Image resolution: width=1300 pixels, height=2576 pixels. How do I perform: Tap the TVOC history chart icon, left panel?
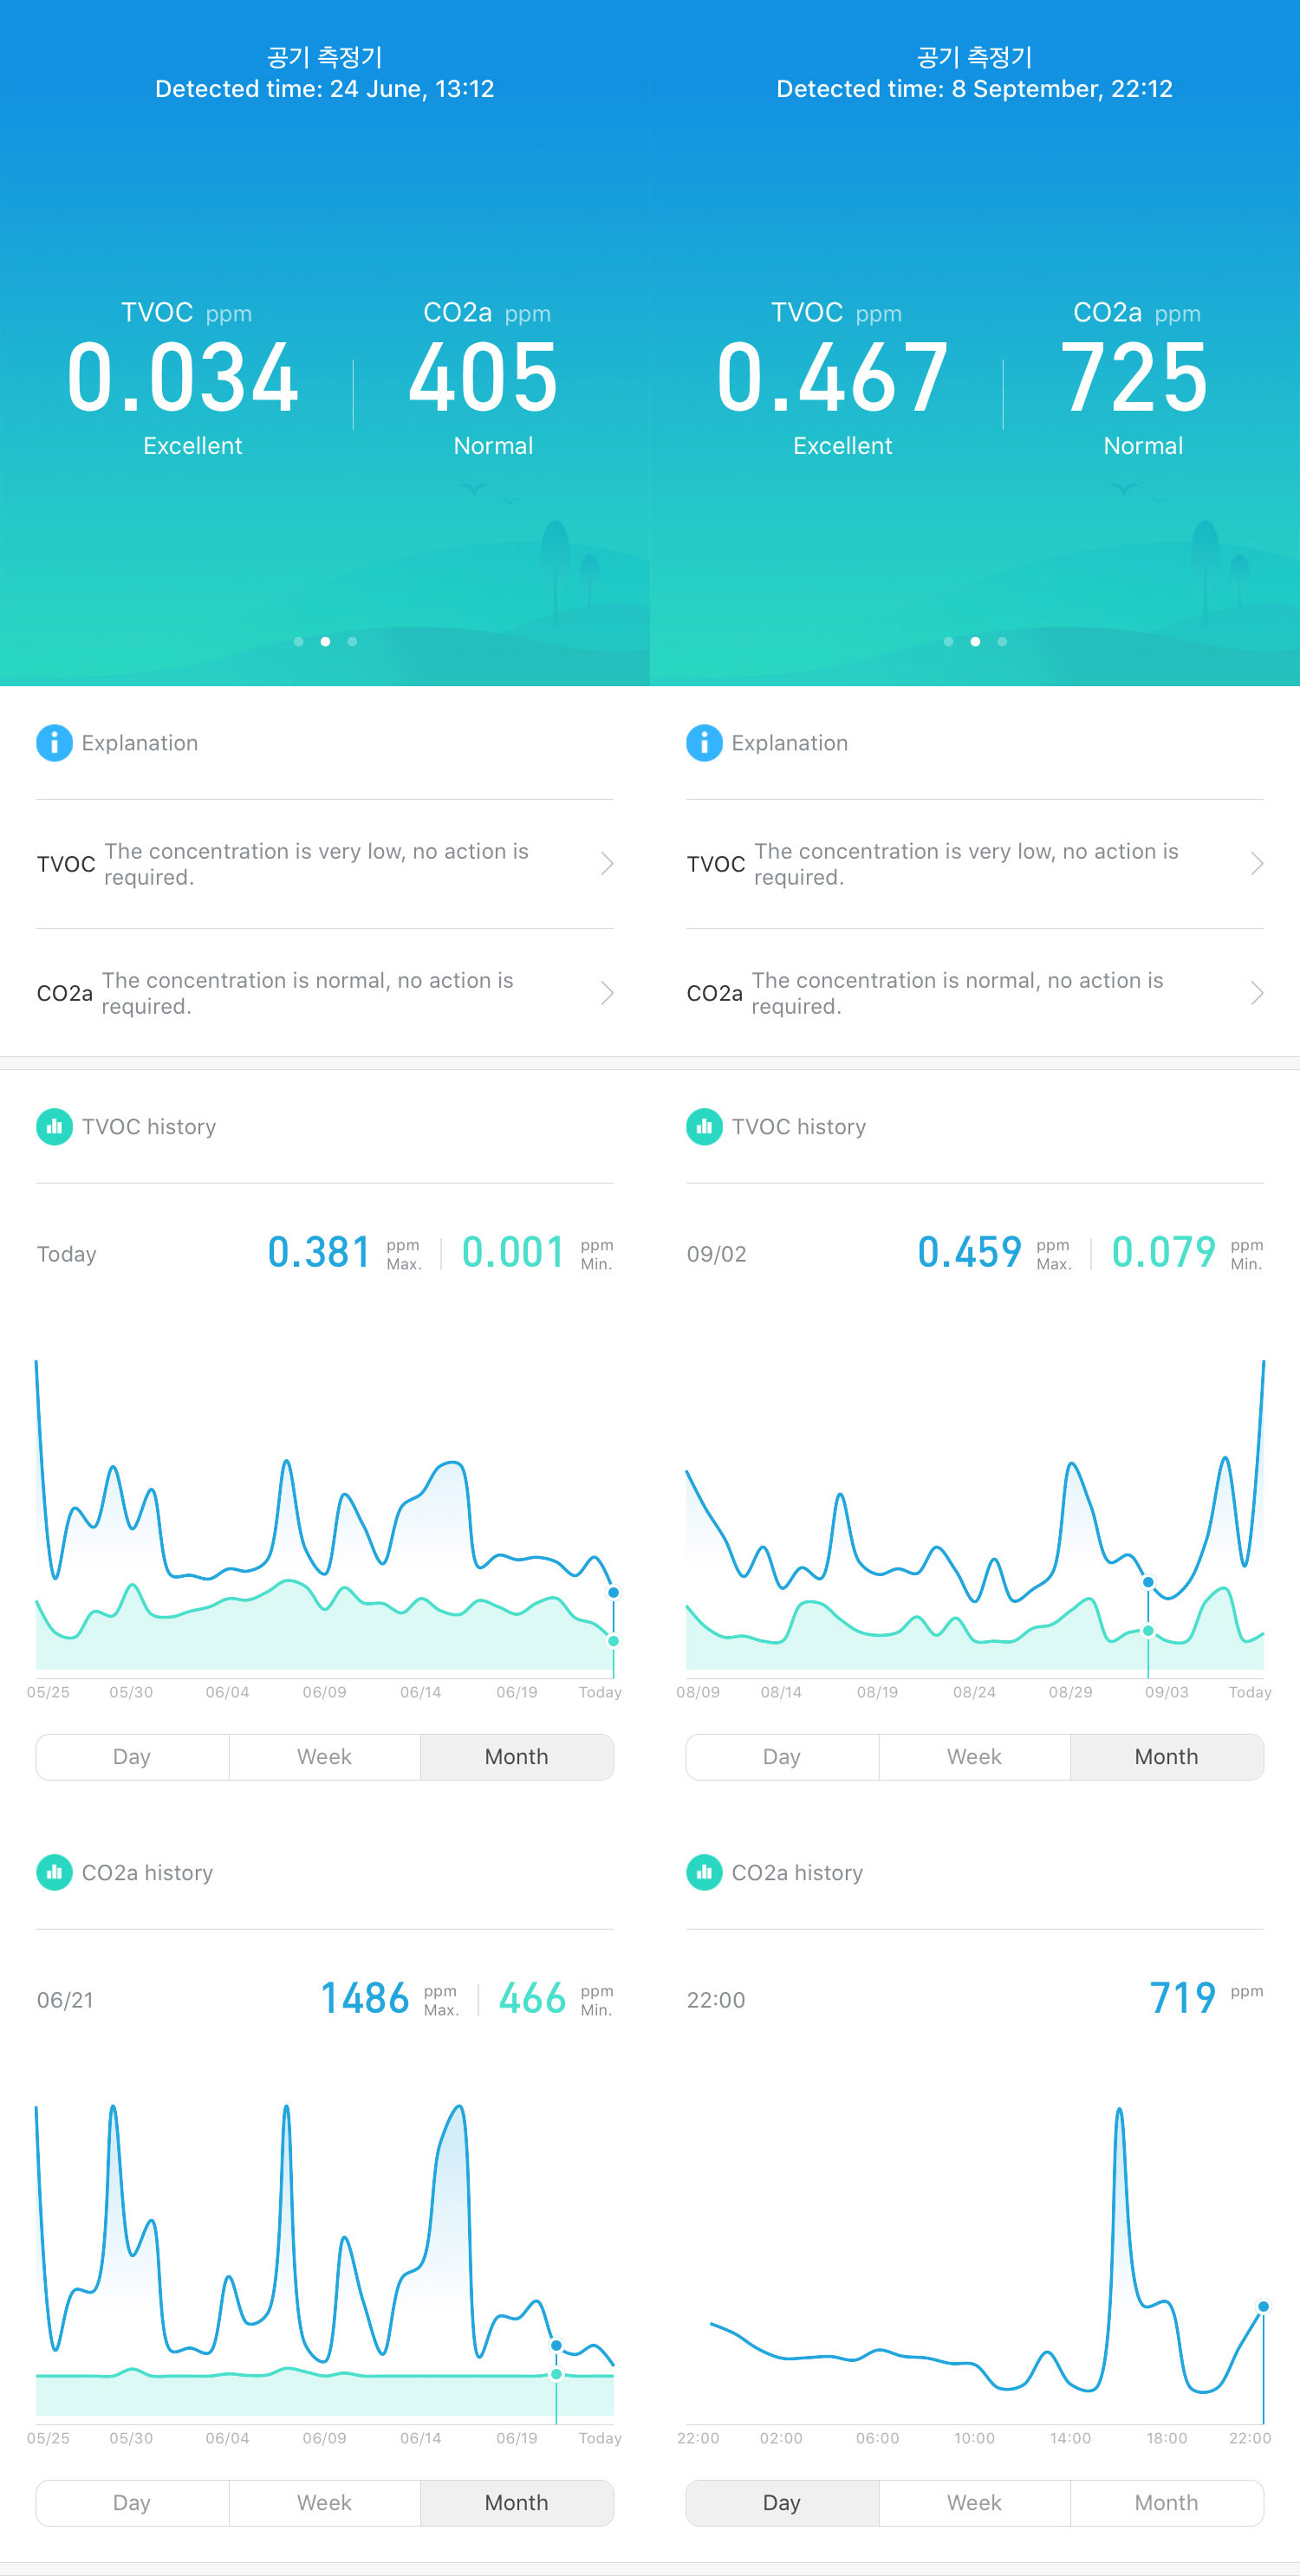pos(54,1127)
